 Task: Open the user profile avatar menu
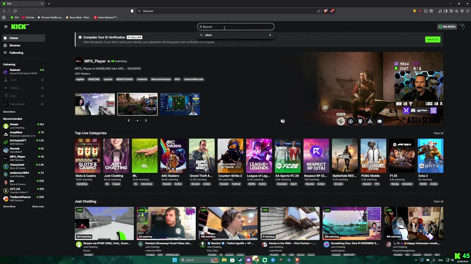tap(462, 27)
